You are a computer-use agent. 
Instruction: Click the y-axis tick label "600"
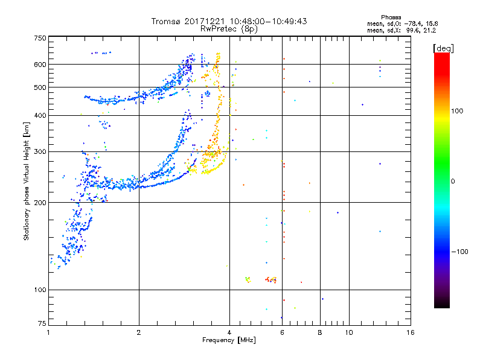(x=40, y=65)
